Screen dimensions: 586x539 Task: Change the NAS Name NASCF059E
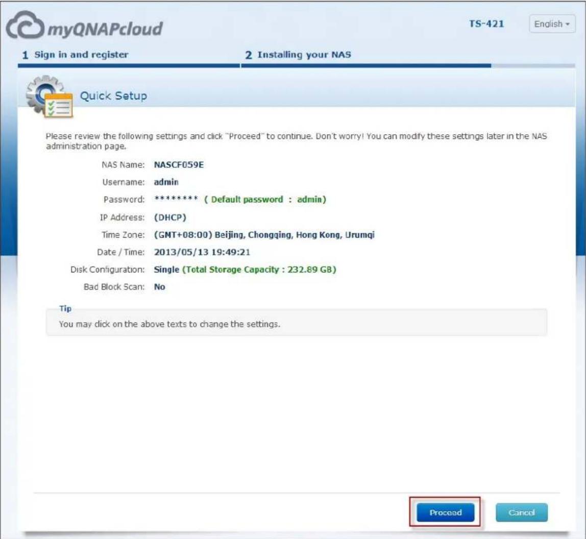coord(179,165)
